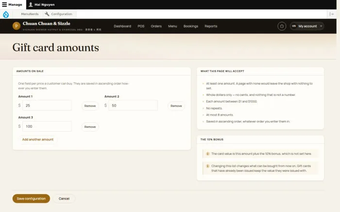Click the Drupal drop logo icon
Screen dimensions: 340x212
click(6, 14)
